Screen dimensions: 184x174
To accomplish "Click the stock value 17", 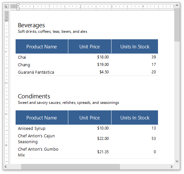I will coord(154,65).
